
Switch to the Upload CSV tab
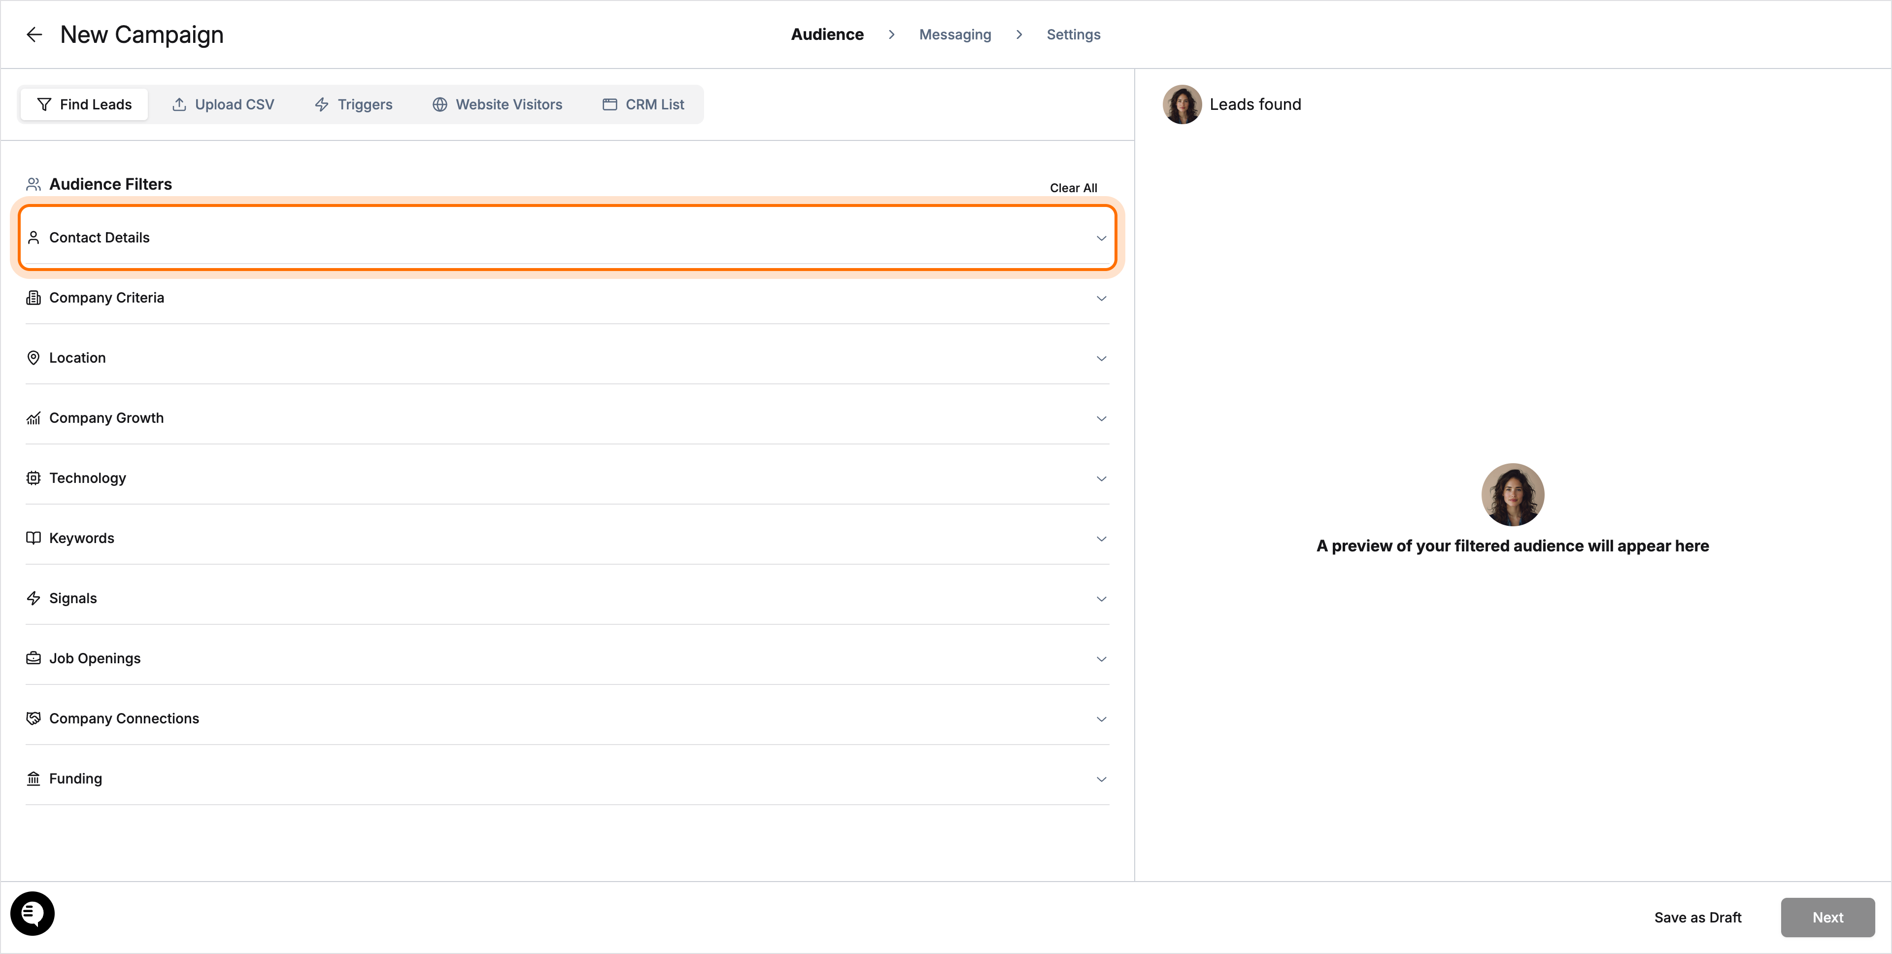pyautogui.click(x=223, y=104)
